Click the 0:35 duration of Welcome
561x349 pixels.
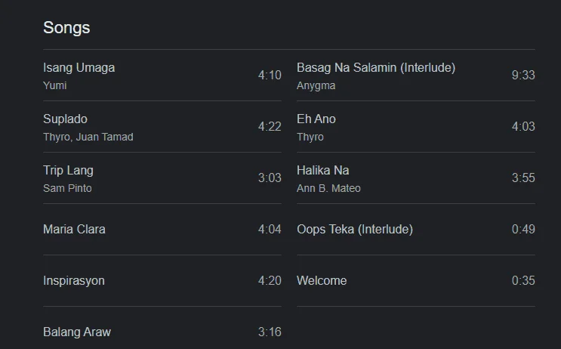coord(523,280)
